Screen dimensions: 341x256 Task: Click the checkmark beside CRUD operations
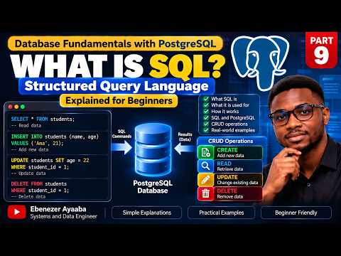click(206, 124)
